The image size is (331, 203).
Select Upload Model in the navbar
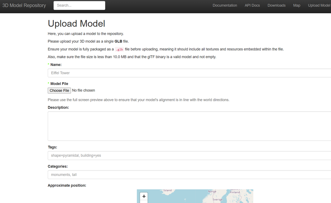pos(319,5)
